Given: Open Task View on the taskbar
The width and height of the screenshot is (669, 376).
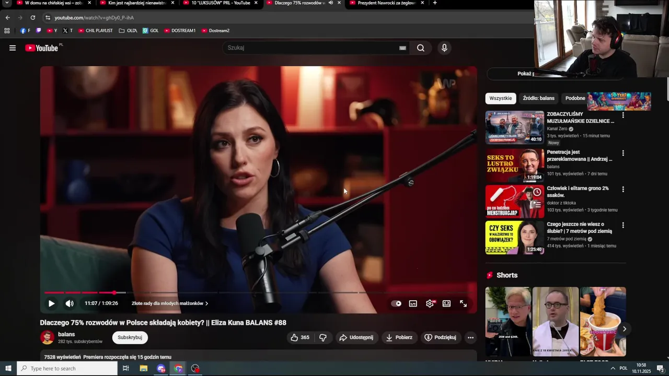Looking at the screenshot, I should (x=125, y=369).
